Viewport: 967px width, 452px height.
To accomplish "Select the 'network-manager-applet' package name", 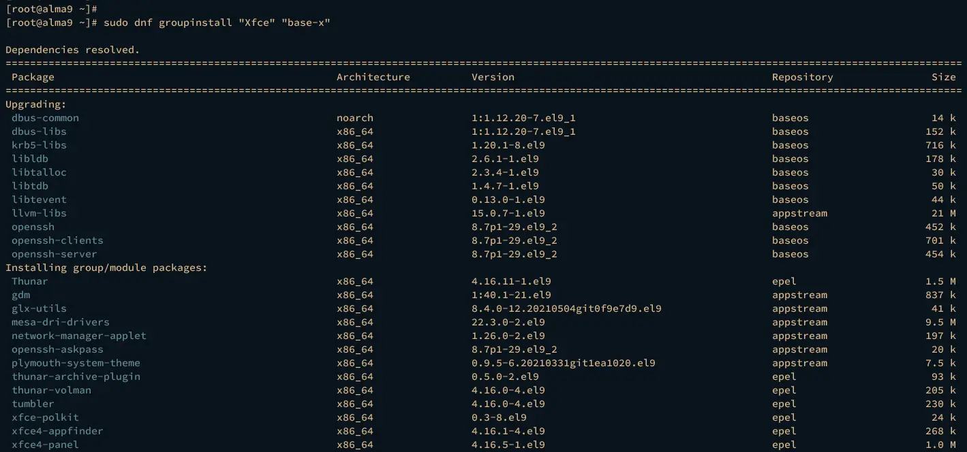I will tap(79, 336).
